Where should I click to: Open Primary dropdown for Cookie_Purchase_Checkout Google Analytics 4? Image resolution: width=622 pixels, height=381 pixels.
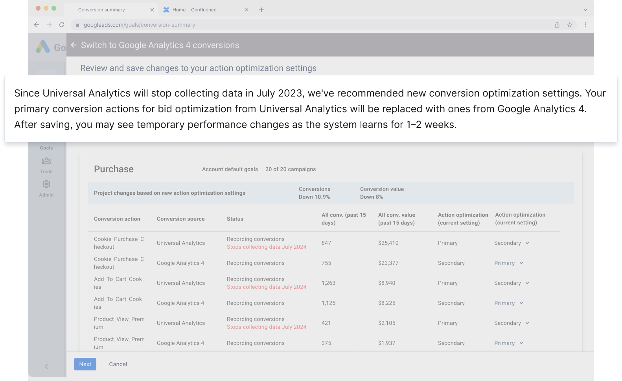point(509,263)
